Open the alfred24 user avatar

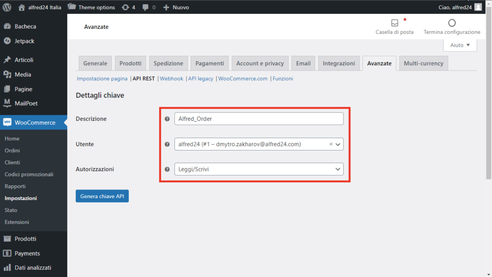click(478, 7)
